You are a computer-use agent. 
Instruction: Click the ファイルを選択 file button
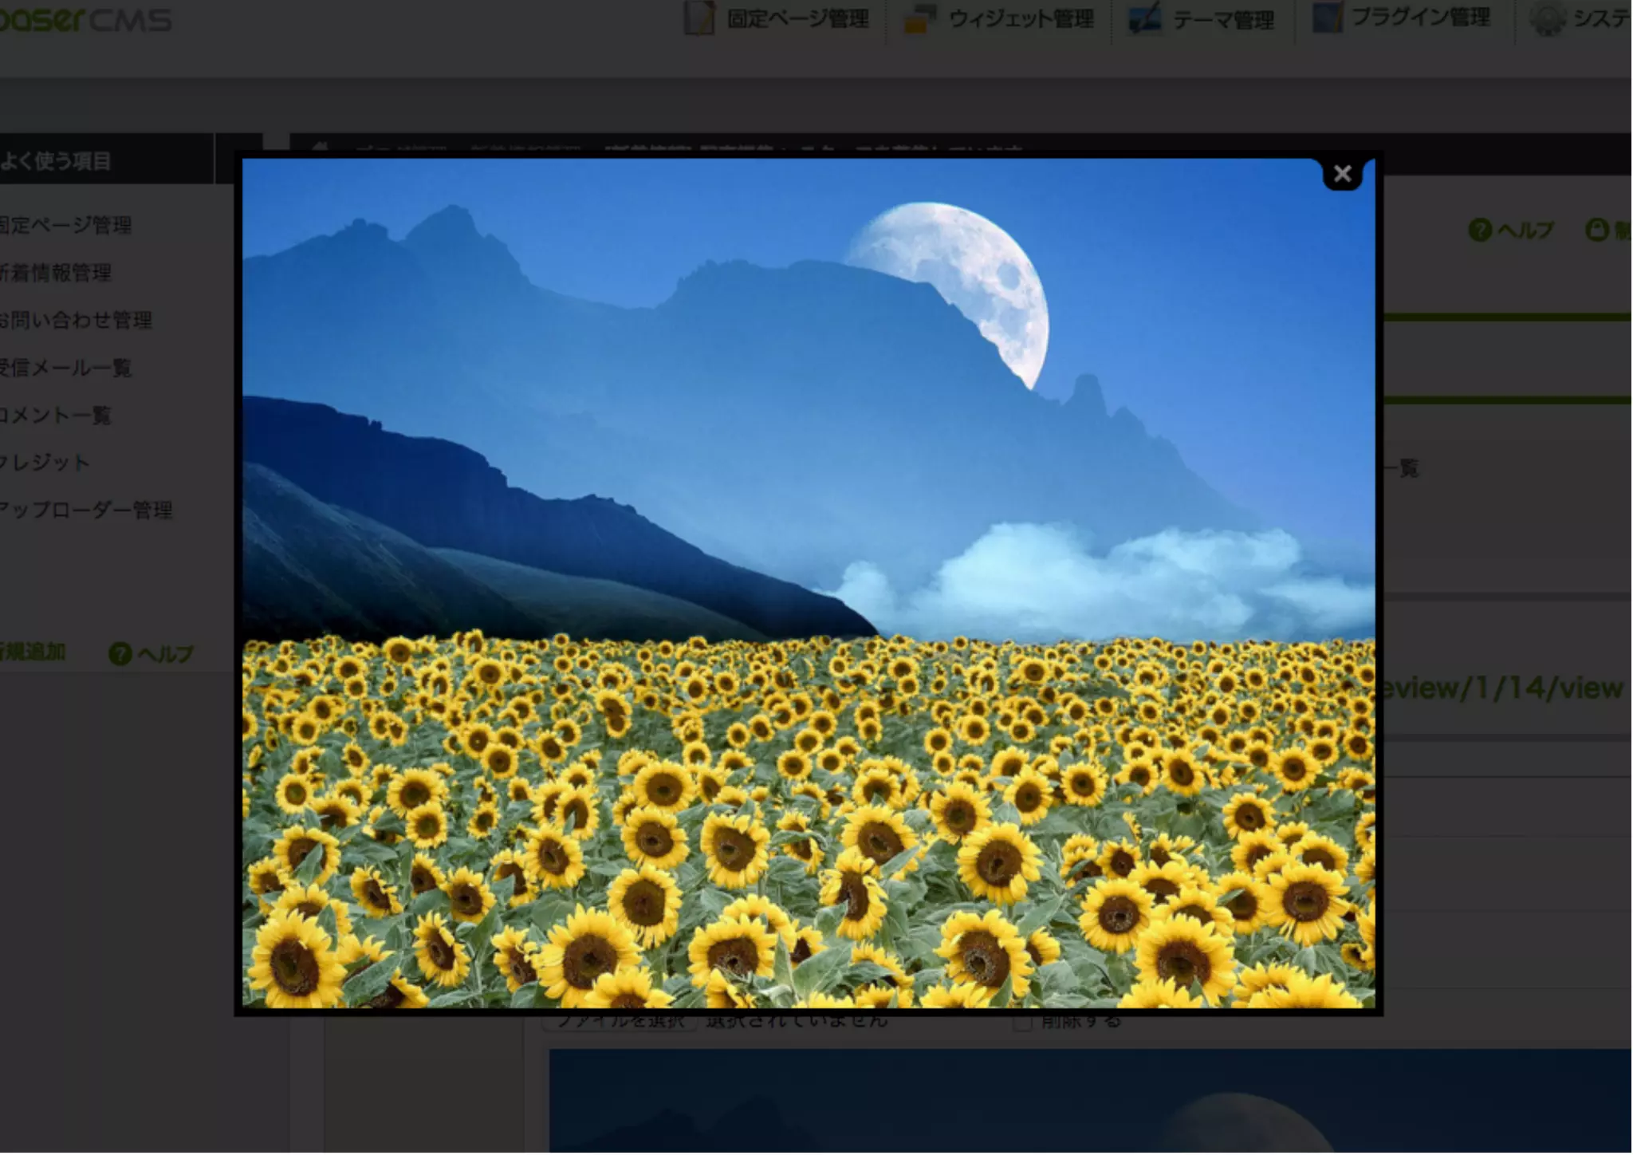pyautogui.click(x=621, y=1020)
